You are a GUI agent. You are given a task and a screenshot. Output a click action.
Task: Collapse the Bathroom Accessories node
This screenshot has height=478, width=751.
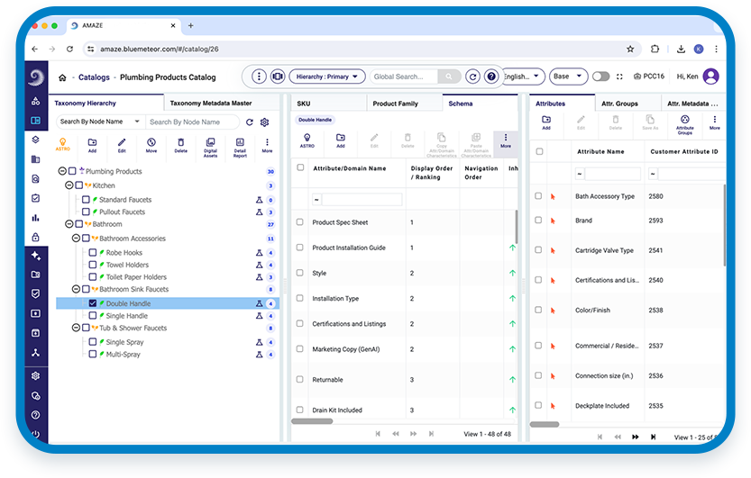tap(76, 238)
